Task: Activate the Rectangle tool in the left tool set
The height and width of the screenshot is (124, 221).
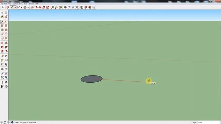Action: point(2,26)
